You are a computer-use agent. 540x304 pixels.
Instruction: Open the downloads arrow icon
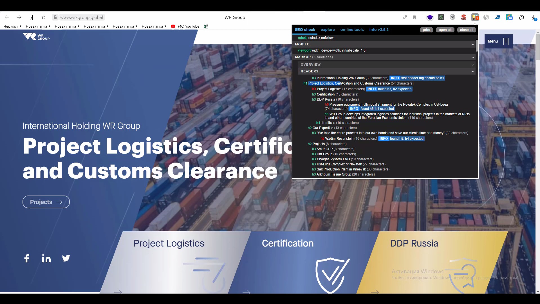534,18
